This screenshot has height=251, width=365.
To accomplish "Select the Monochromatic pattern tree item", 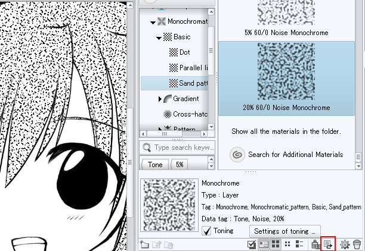I will pyautogui.click(x=182, y=21).
